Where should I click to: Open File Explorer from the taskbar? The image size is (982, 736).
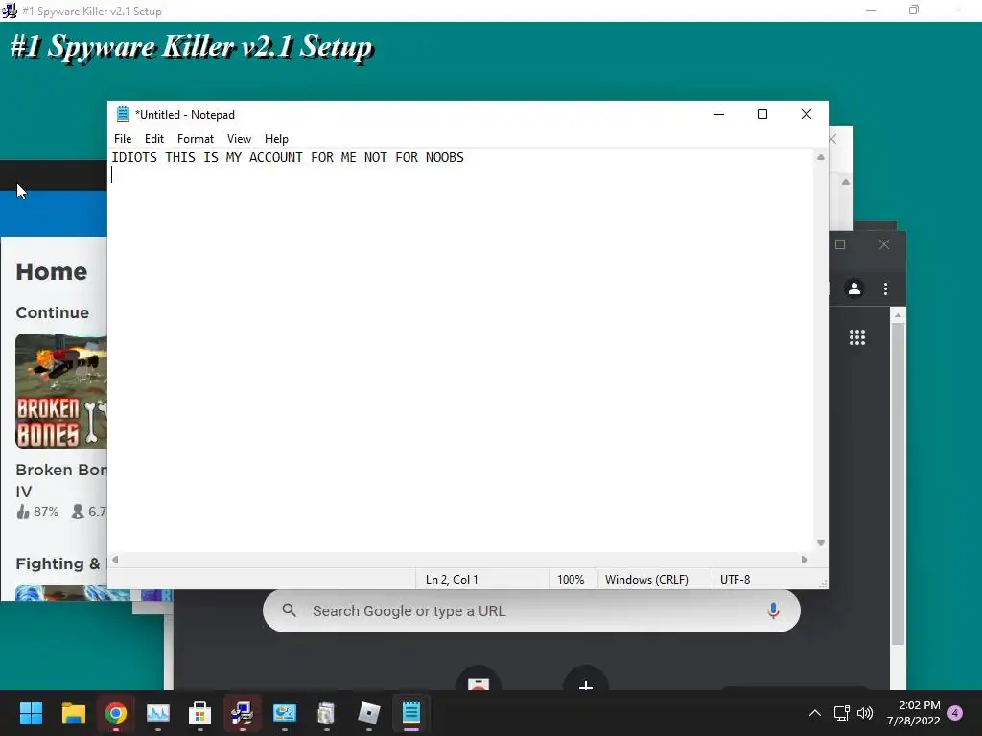click(x=73, y=713)
